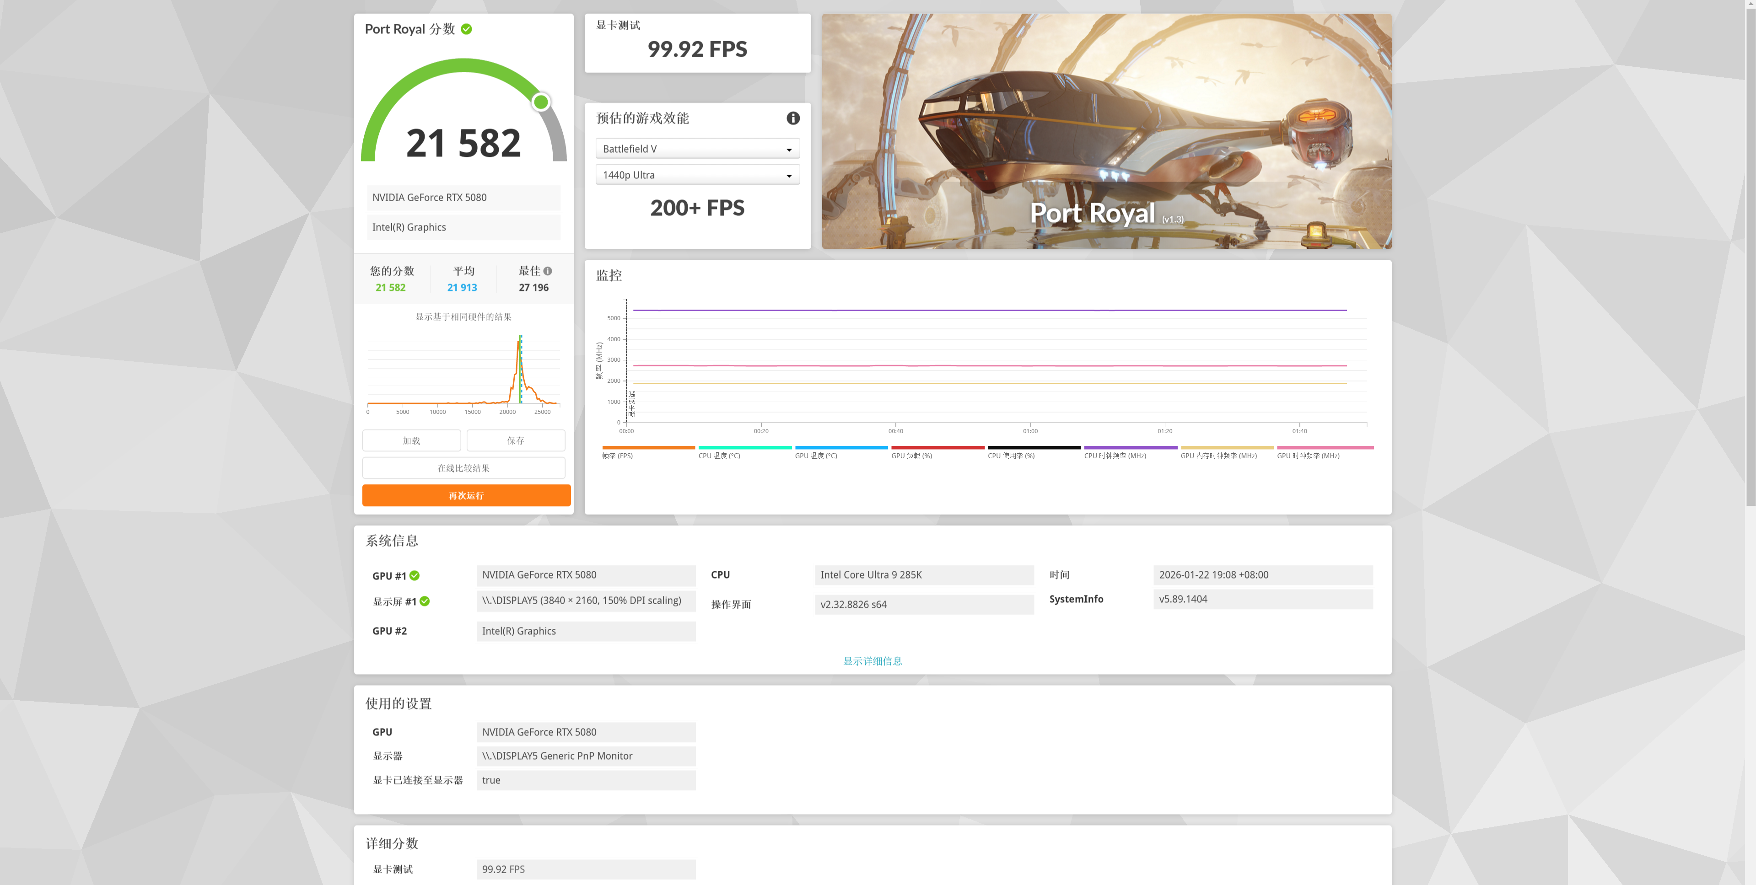Click the green validation check beside Port Royal 分数

click(466, 29)
